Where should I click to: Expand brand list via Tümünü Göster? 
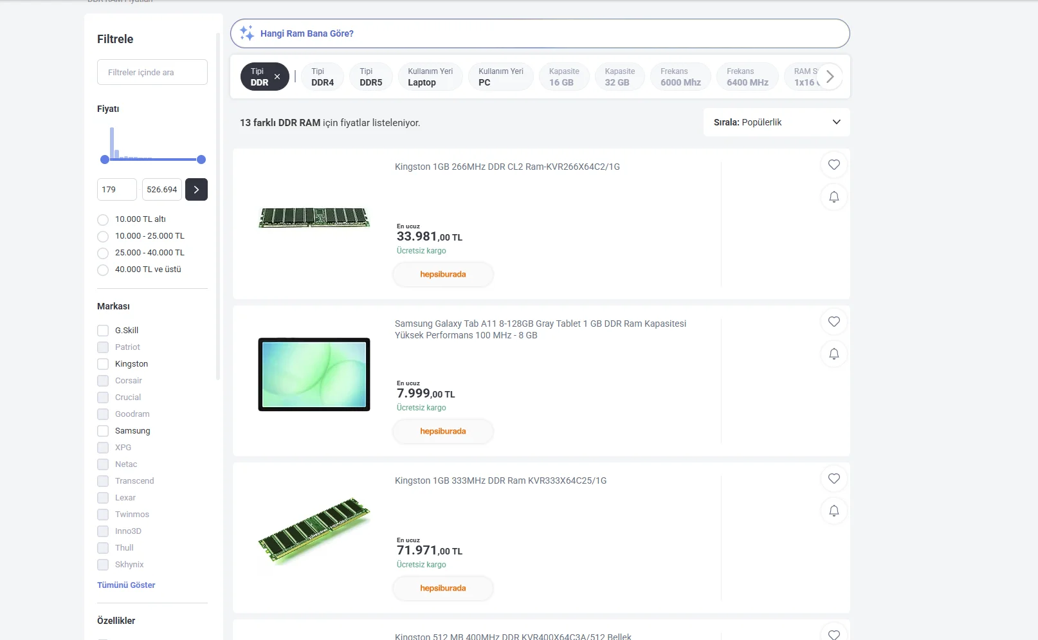coord(126,585)
